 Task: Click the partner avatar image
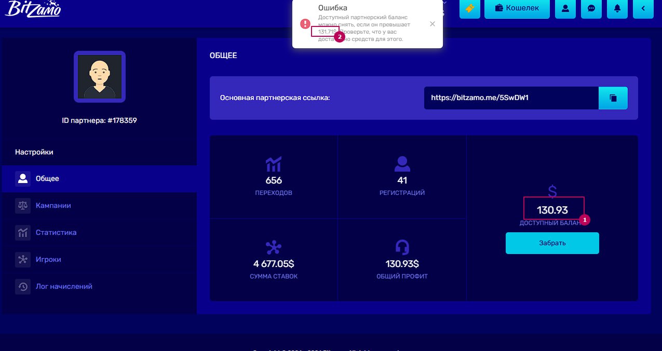[100, 77]
